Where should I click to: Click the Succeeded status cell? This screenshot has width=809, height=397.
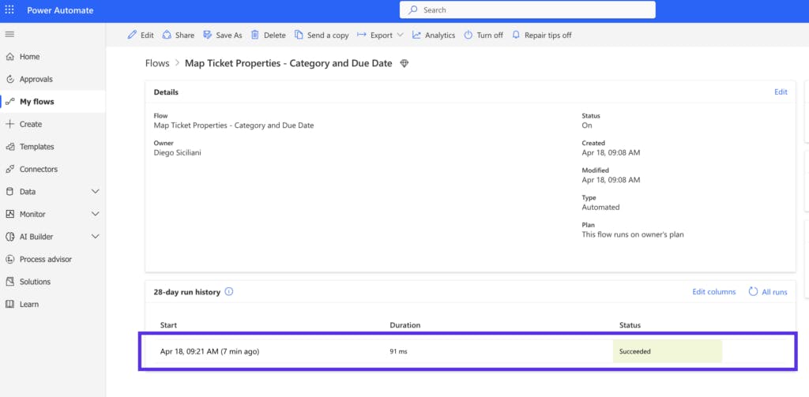[x=667, y=351]
